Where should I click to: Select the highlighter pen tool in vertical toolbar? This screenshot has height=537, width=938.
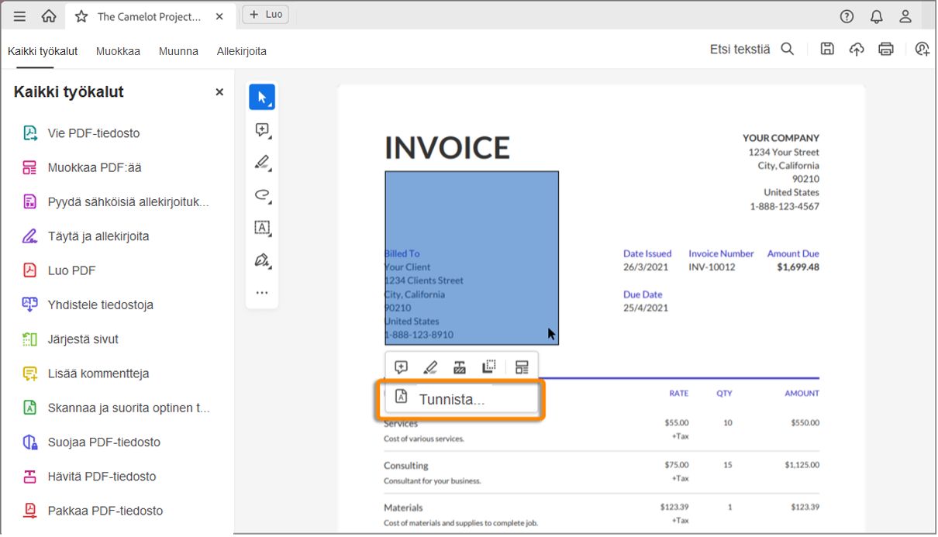click(x=262, y=163)
